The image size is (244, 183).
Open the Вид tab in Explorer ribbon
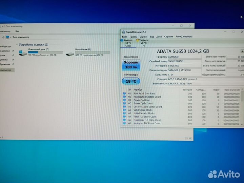coord(17,31)
